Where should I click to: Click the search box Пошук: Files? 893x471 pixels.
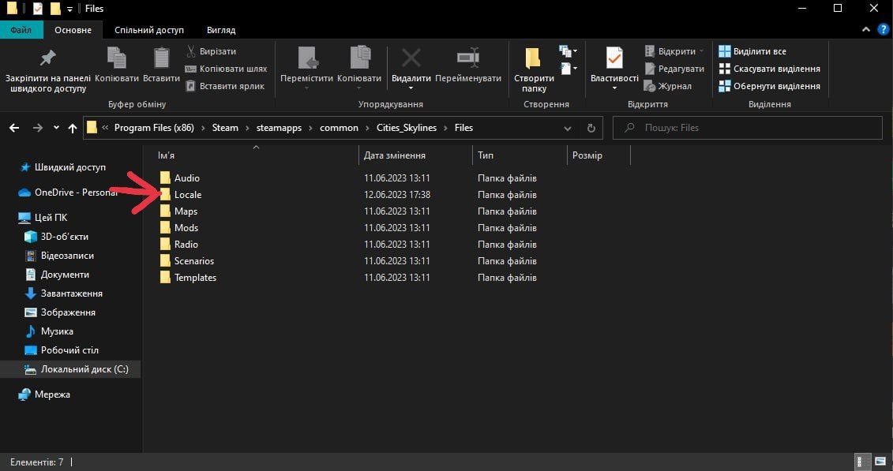[747, 128]
